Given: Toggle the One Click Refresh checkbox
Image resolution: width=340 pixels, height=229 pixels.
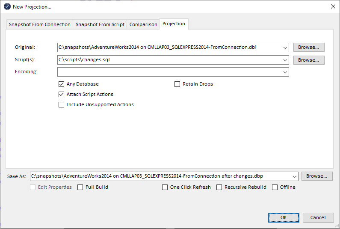Looking at the screenshot, I should coord(165,187).
